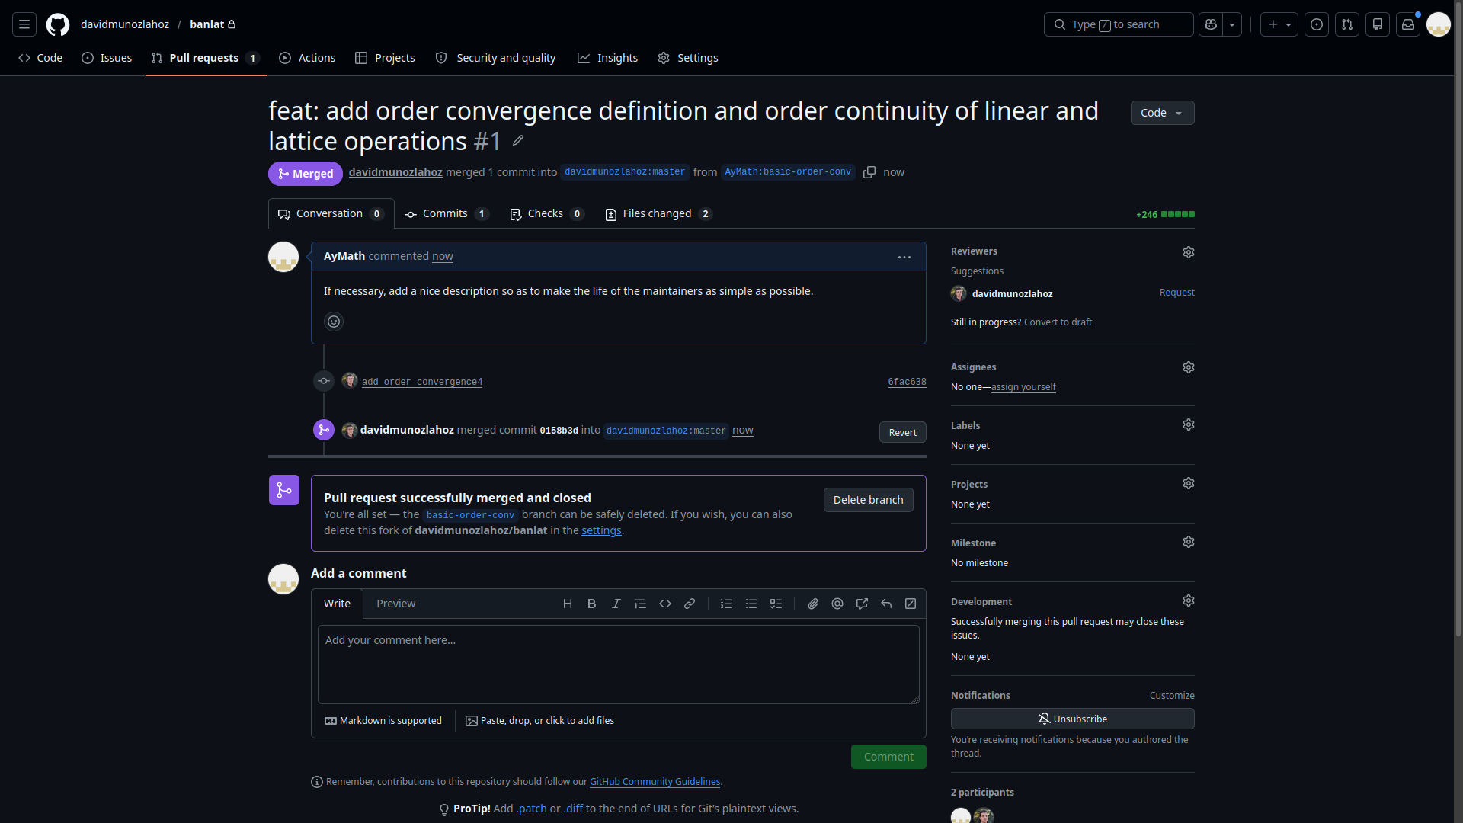
Task: Click Customize notifications link
Action: click(1172, 696)
